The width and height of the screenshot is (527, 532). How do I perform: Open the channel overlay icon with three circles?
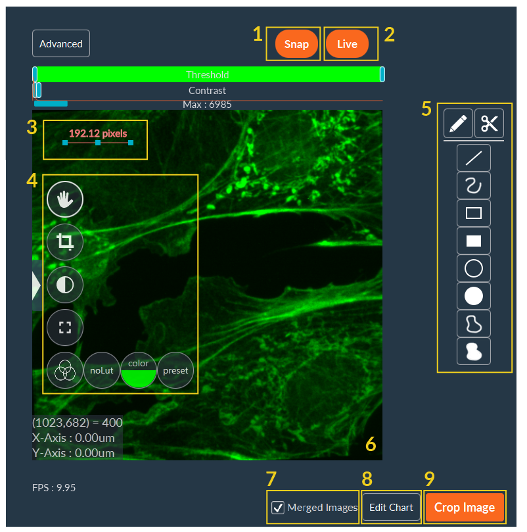click(x=64, y=370)
